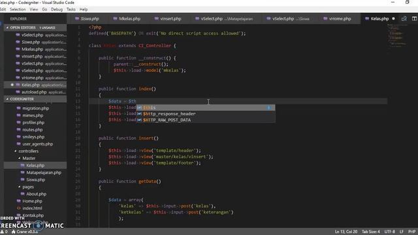Open Mkelas.php under Open Editors

(35, 50)
